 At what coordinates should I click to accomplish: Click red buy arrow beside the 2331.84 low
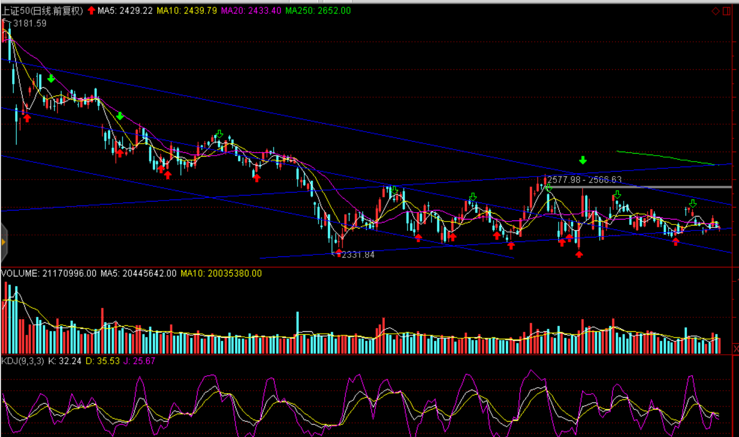point(339,252)
